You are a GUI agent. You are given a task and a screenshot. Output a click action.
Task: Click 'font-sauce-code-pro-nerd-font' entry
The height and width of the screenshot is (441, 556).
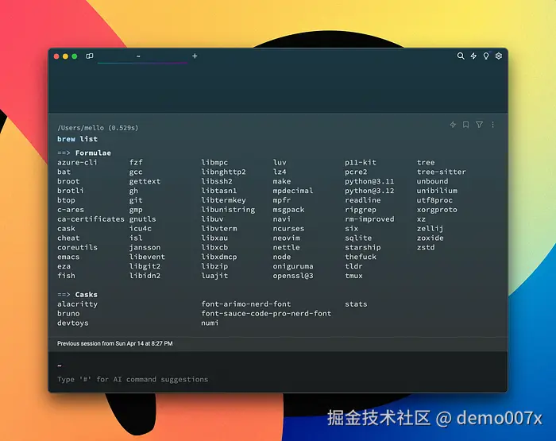(x=266, y=314)
